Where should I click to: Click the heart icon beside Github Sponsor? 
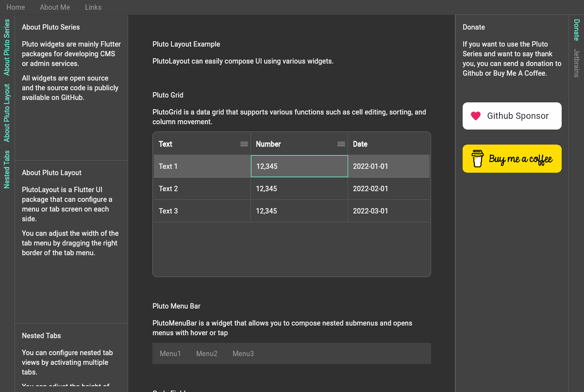[476, 116]
